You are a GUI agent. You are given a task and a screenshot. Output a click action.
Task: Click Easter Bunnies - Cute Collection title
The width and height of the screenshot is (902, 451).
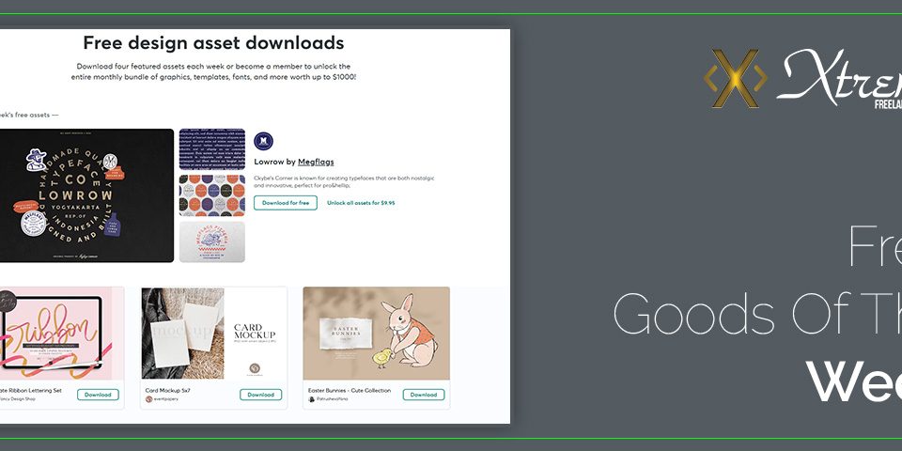tap(350, 390)
